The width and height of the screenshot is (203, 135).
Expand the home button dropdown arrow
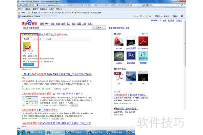[137, 16]
